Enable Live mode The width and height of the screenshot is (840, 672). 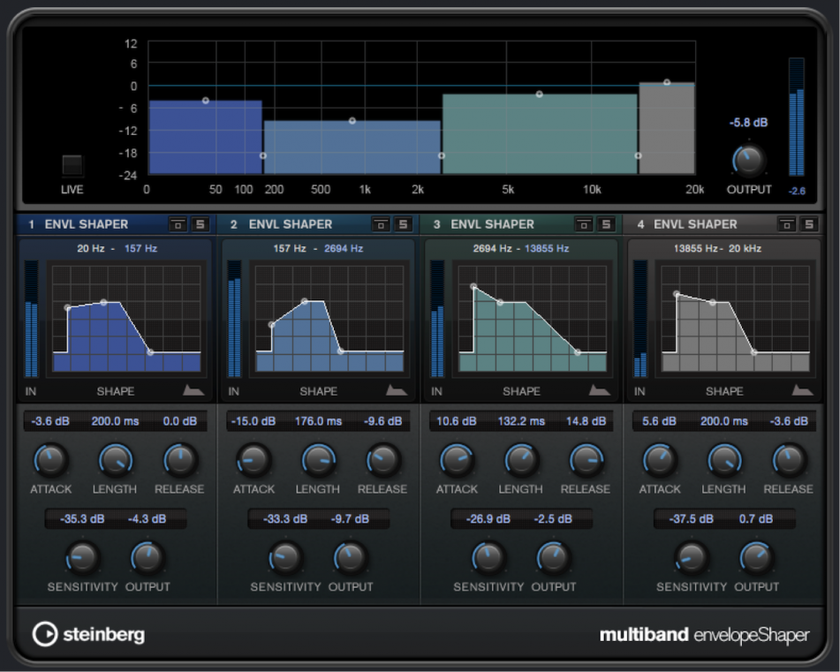tap(72, 162)
